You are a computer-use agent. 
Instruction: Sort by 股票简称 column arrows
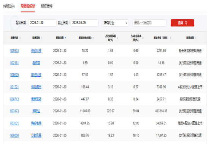(42, 38)
